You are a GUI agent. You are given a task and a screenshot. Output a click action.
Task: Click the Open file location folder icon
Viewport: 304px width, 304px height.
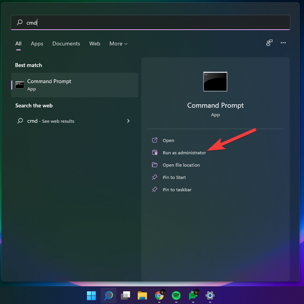[155, 165]
